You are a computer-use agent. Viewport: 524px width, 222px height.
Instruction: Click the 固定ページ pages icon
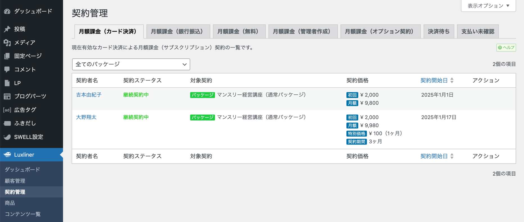click(x=7, y=56)
